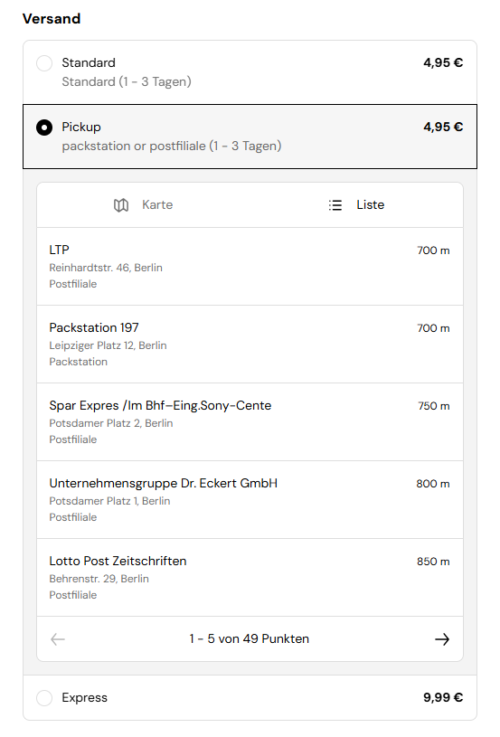Choose the Express shipping radio button

44,698
